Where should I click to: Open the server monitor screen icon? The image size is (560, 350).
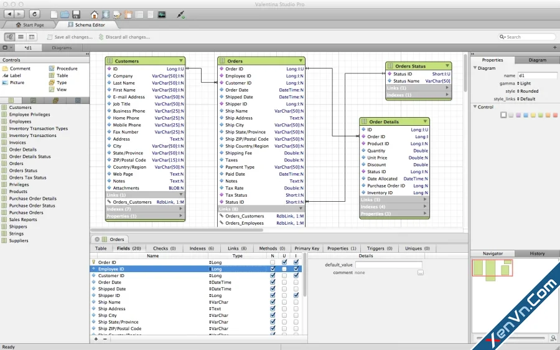tap(162, 15)
